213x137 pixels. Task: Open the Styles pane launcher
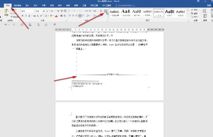click(x=188, y=21)
